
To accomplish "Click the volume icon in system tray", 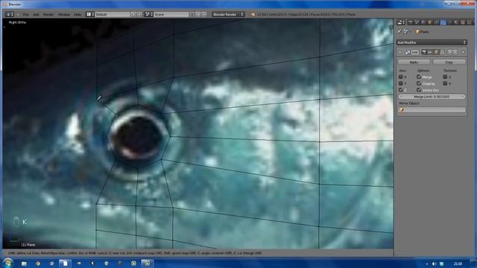I will (434, 264).
